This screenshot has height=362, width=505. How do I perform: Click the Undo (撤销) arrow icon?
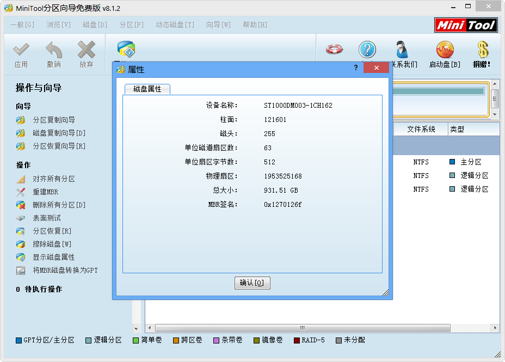pos(54,50)
